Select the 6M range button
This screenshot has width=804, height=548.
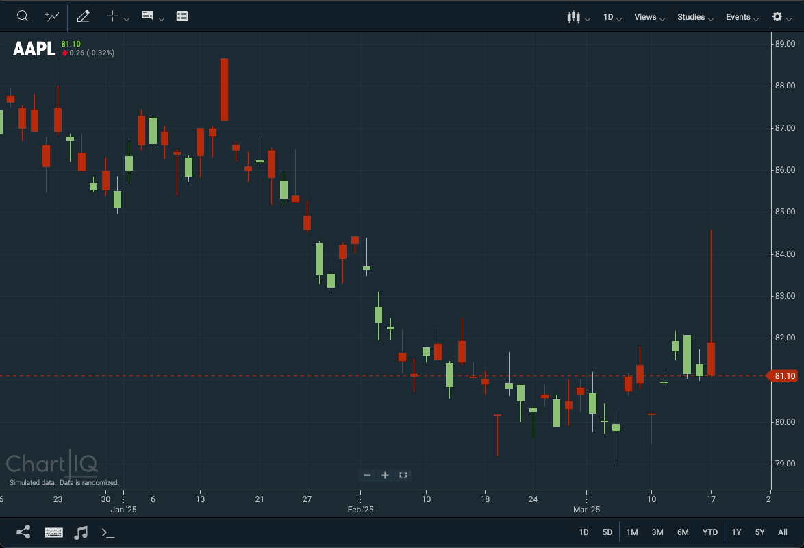click(683, 532)
